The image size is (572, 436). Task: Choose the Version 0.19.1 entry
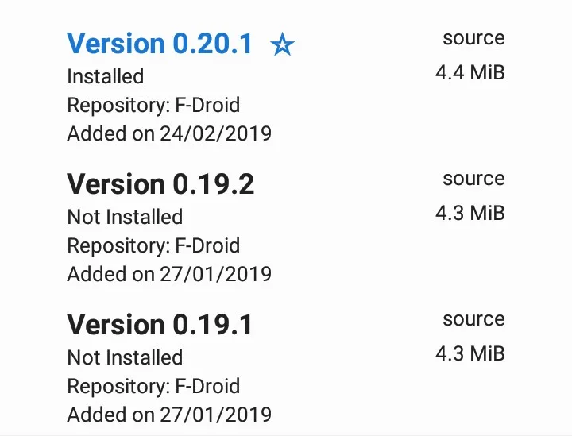tap(160, 325)
